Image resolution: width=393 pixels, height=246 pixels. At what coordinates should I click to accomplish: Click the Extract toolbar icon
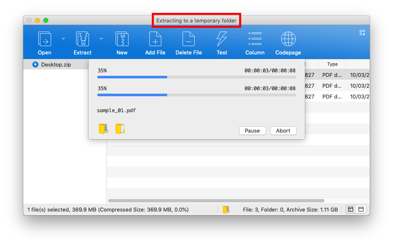click(x=82, y=39)
